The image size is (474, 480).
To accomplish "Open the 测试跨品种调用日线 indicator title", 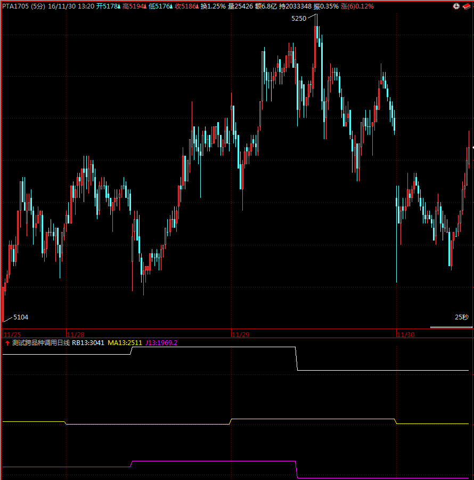I will [x=41, y=343].
